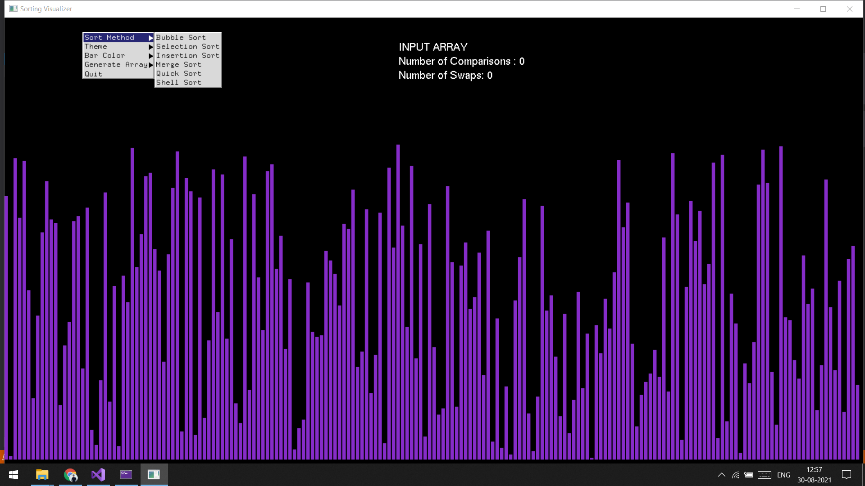865x486 pixels.
Task: Open the command prompt window from the taskbar
Action: click(126, 474)
